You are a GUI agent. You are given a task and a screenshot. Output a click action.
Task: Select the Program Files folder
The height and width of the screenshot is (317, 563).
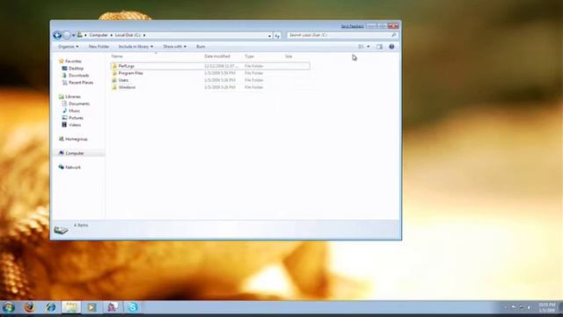tap(210, 73)
